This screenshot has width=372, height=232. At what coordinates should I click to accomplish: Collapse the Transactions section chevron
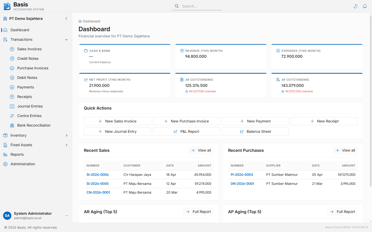67,39
